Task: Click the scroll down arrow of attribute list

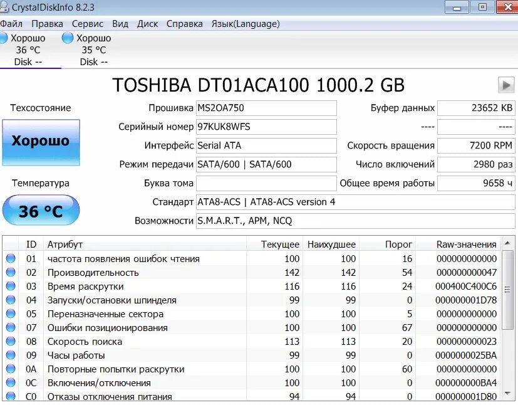Action: [x=507, y=394]
